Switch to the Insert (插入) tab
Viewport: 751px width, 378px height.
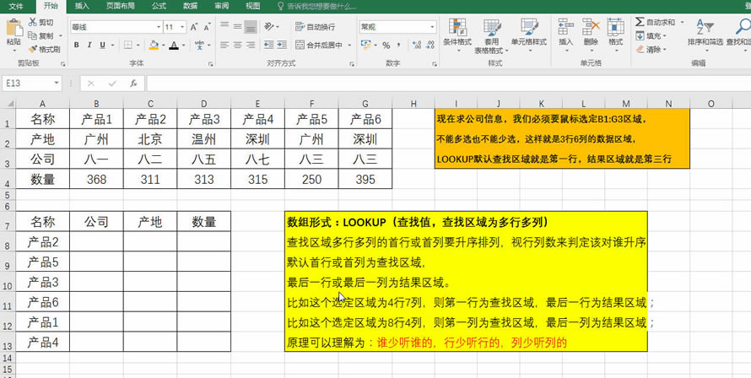tap(82, 6)
